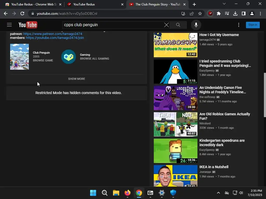This screenshot has width=266, height=199.
Task: Open the Nitrolord channel name
Action: pyautogui.click(x=205, y=123)
